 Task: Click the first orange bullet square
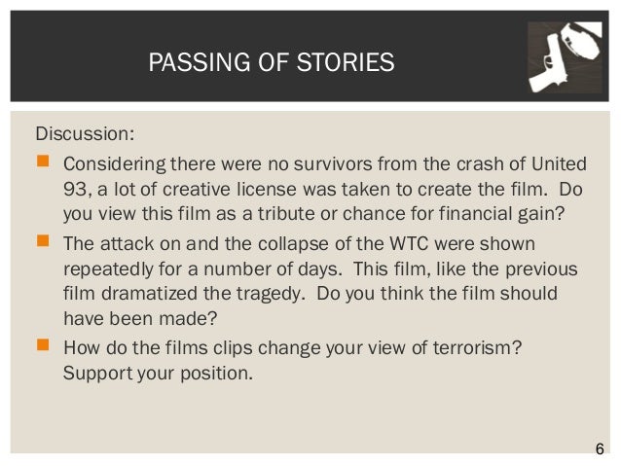coord(43,161)
